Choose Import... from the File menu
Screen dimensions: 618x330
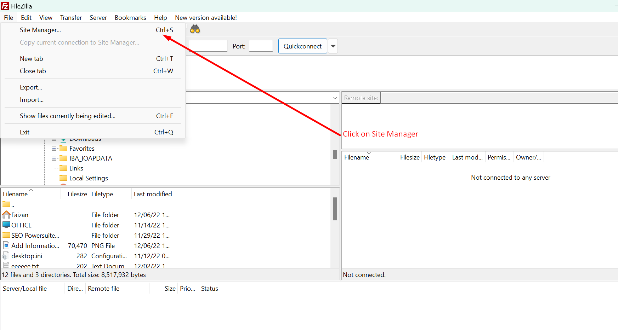93,100
